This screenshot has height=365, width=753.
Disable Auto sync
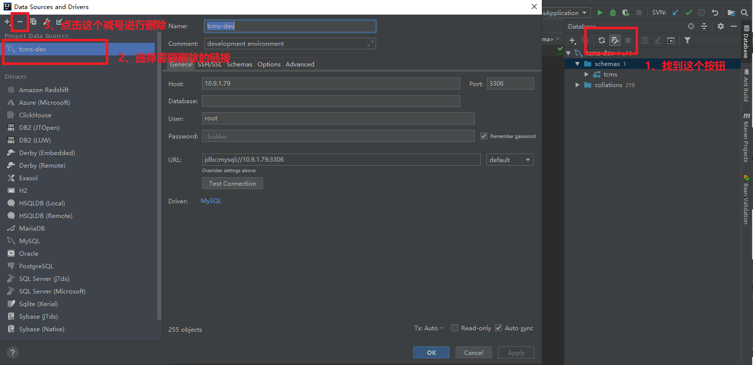click(x=498, y=328)
